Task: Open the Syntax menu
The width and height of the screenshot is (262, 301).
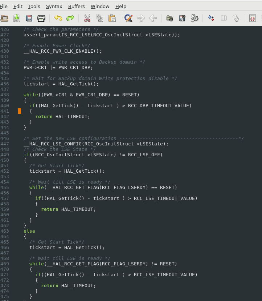Action: pos(54,6)
